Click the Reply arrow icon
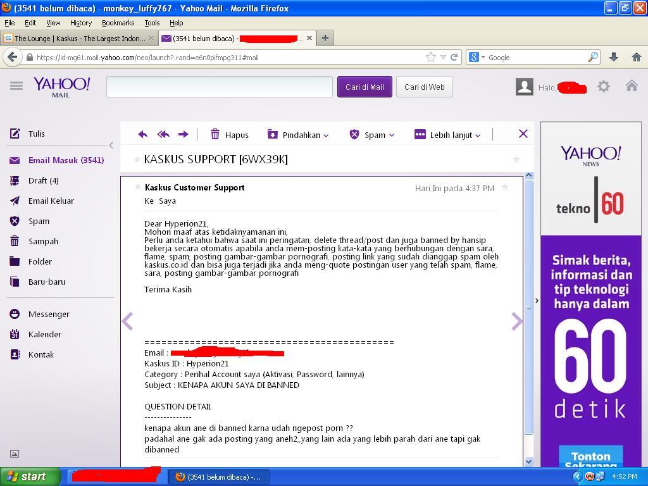This screenshot has width=648, height=486. tap(143, 134)
